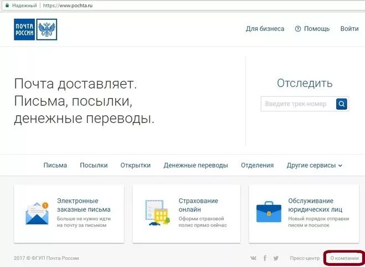Go to Денежные переводы
365x267 pixels.
196,165
